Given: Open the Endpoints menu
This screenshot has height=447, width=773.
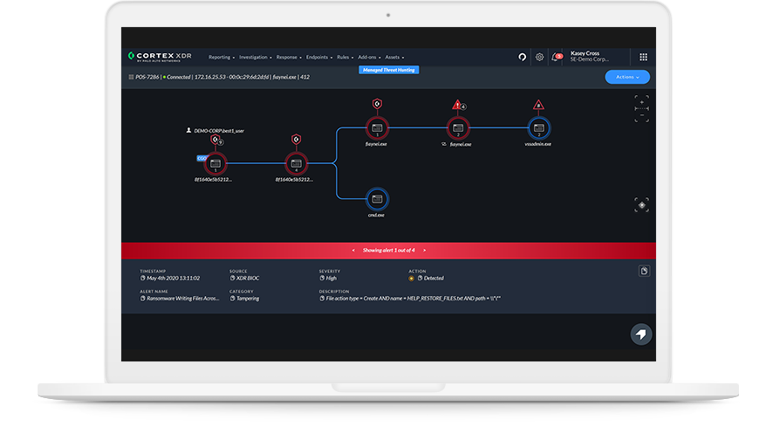Looking at the screenshot, I should [319, 58].
